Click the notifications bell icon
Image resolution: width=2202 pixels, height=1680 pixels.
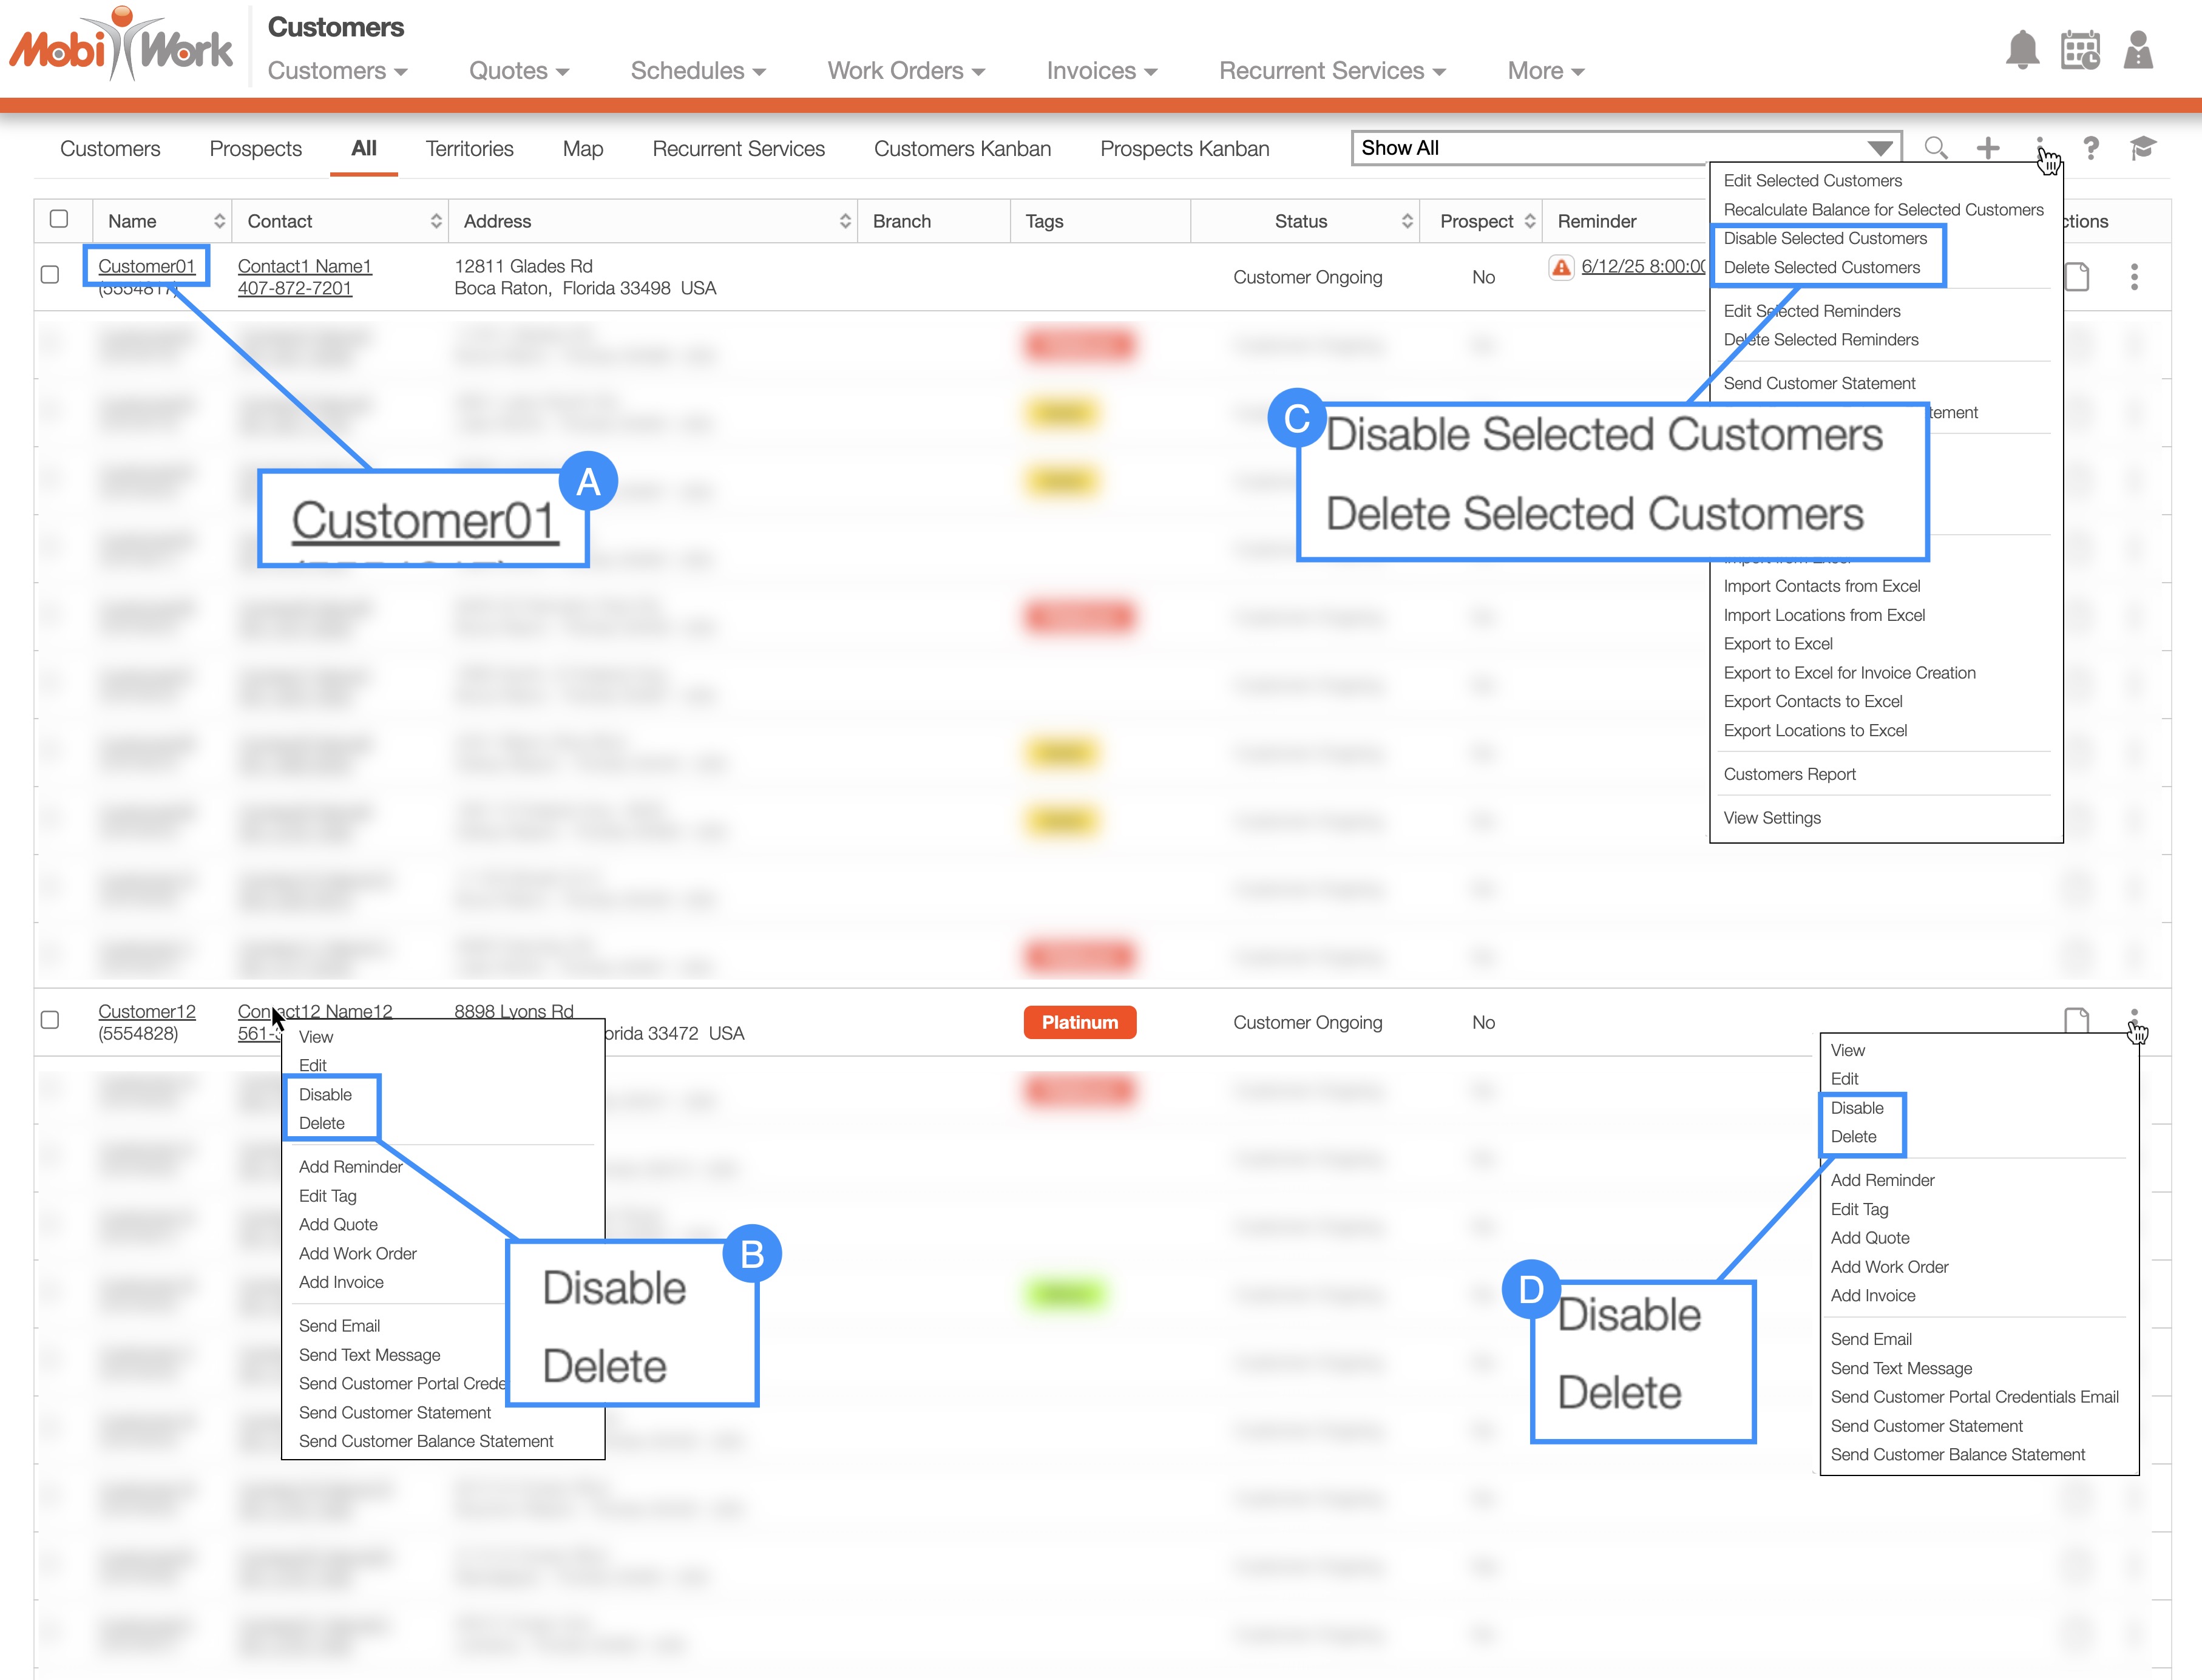pyautogui.click(x=2022, y=49)
